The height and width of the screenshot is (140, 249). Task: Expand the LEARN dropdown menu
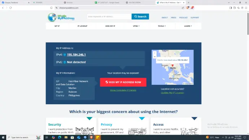click(188, 26)
